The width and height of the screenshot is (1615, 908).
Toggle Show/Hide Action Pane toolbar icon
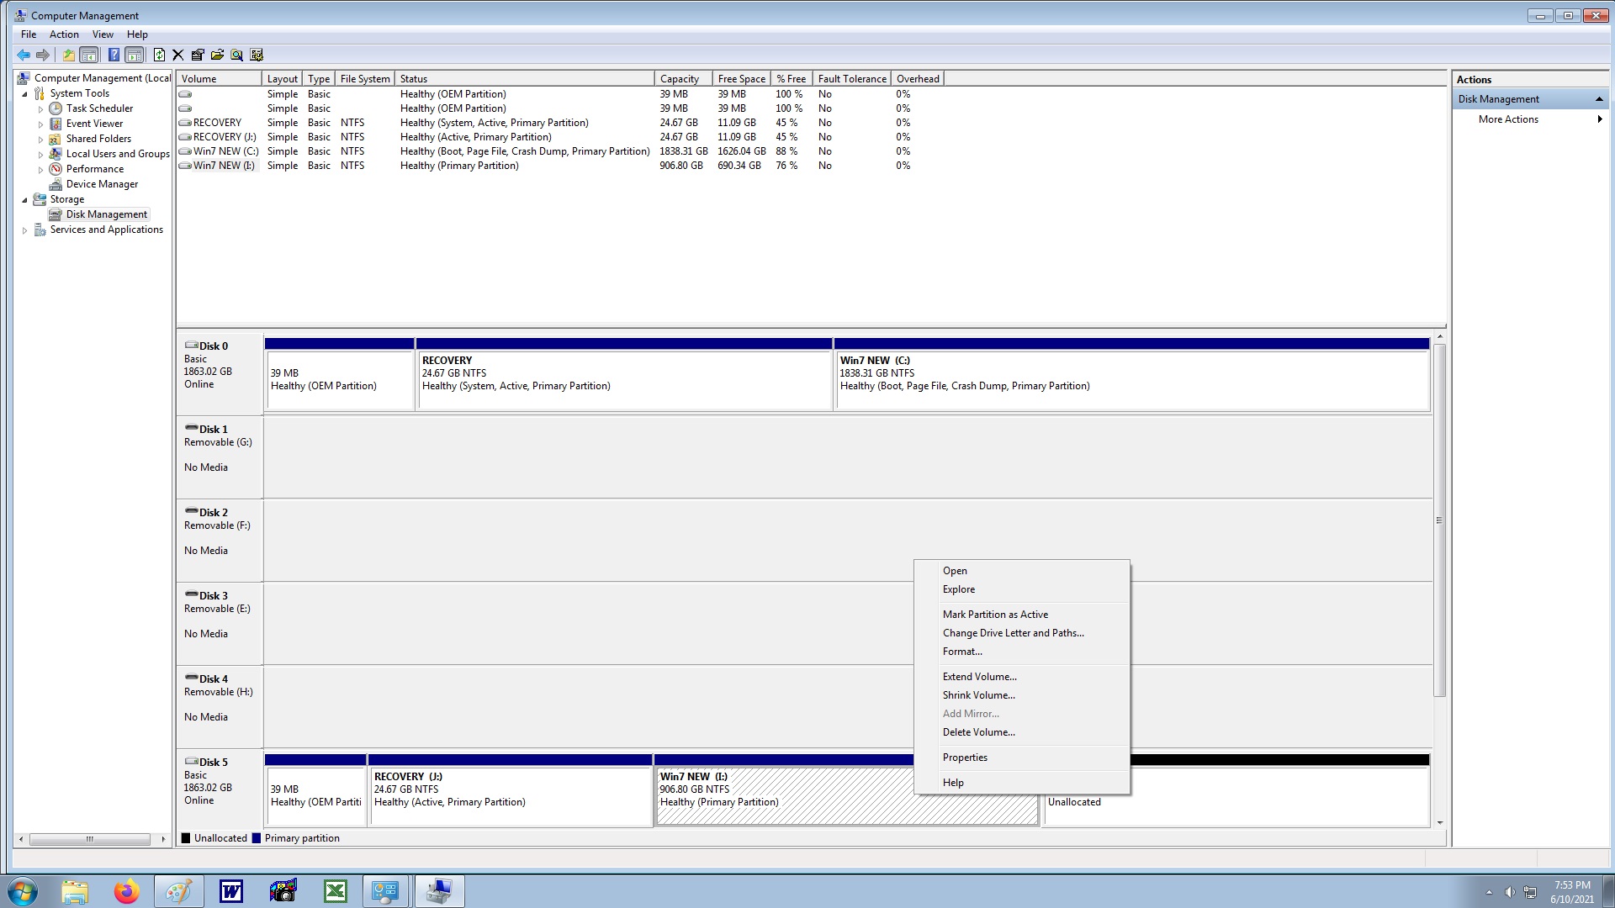tap(134, 55)
